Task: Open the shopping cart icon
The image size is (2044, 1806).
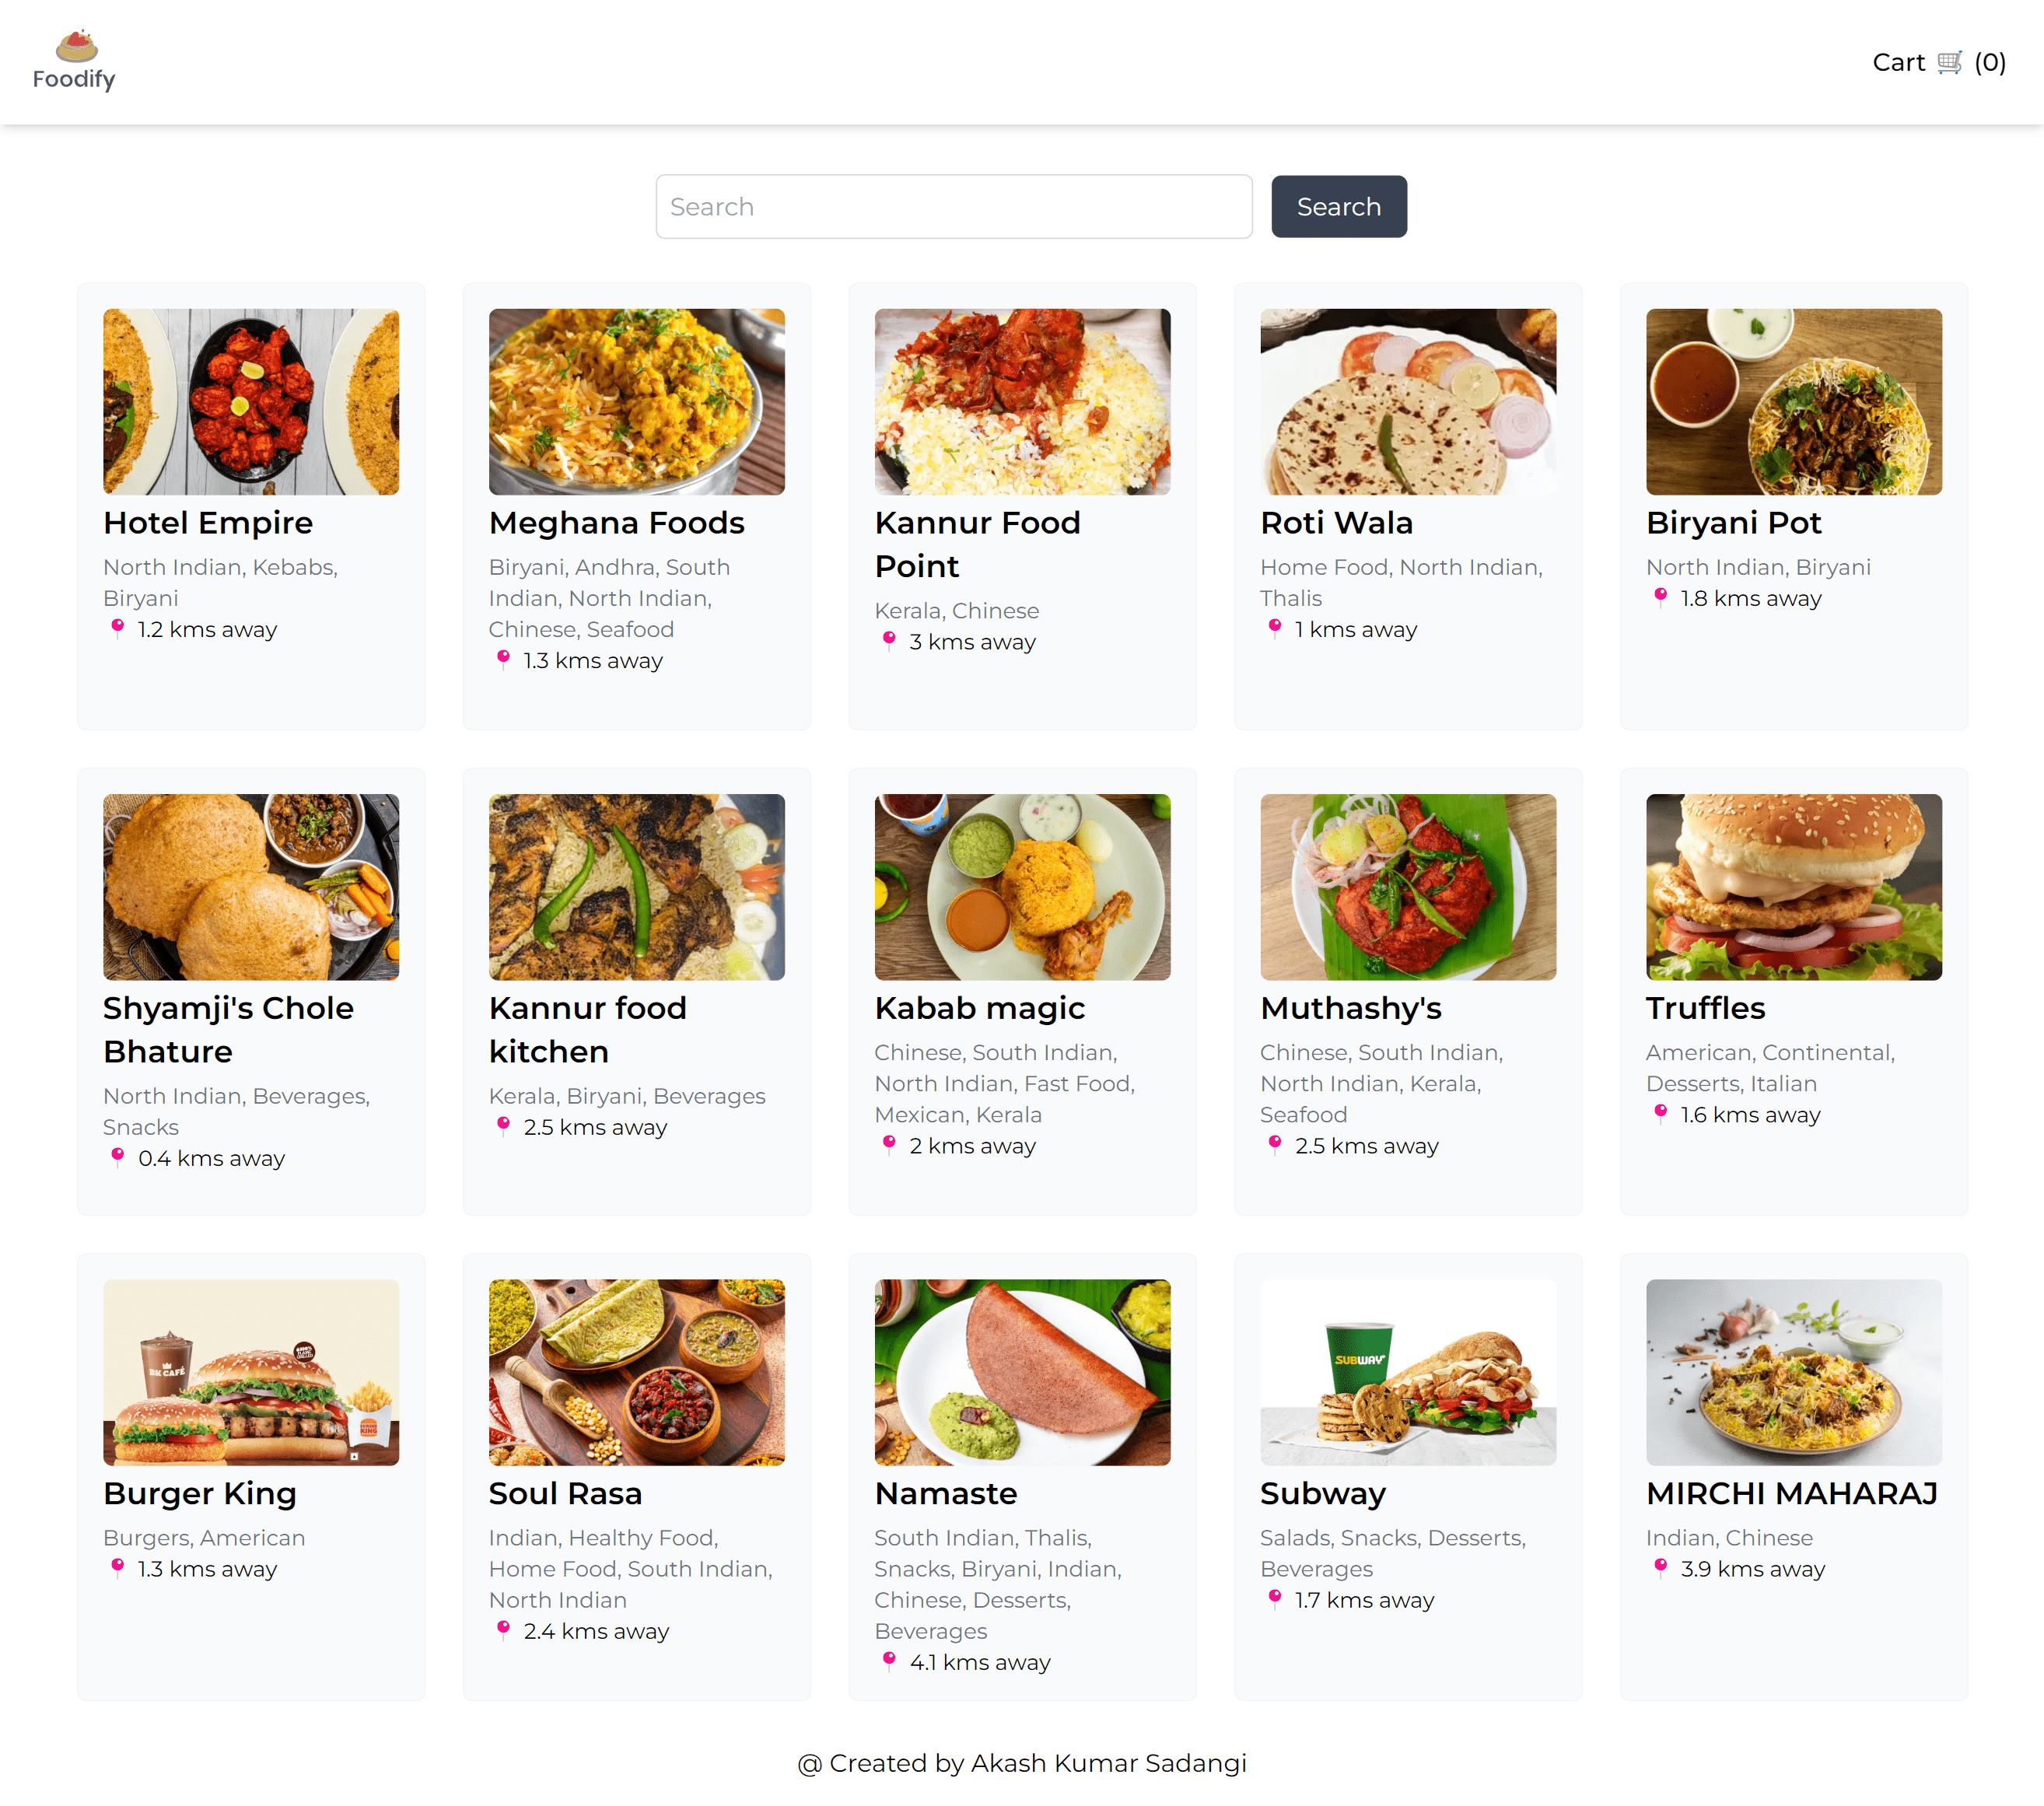Action: [1949, 63]
